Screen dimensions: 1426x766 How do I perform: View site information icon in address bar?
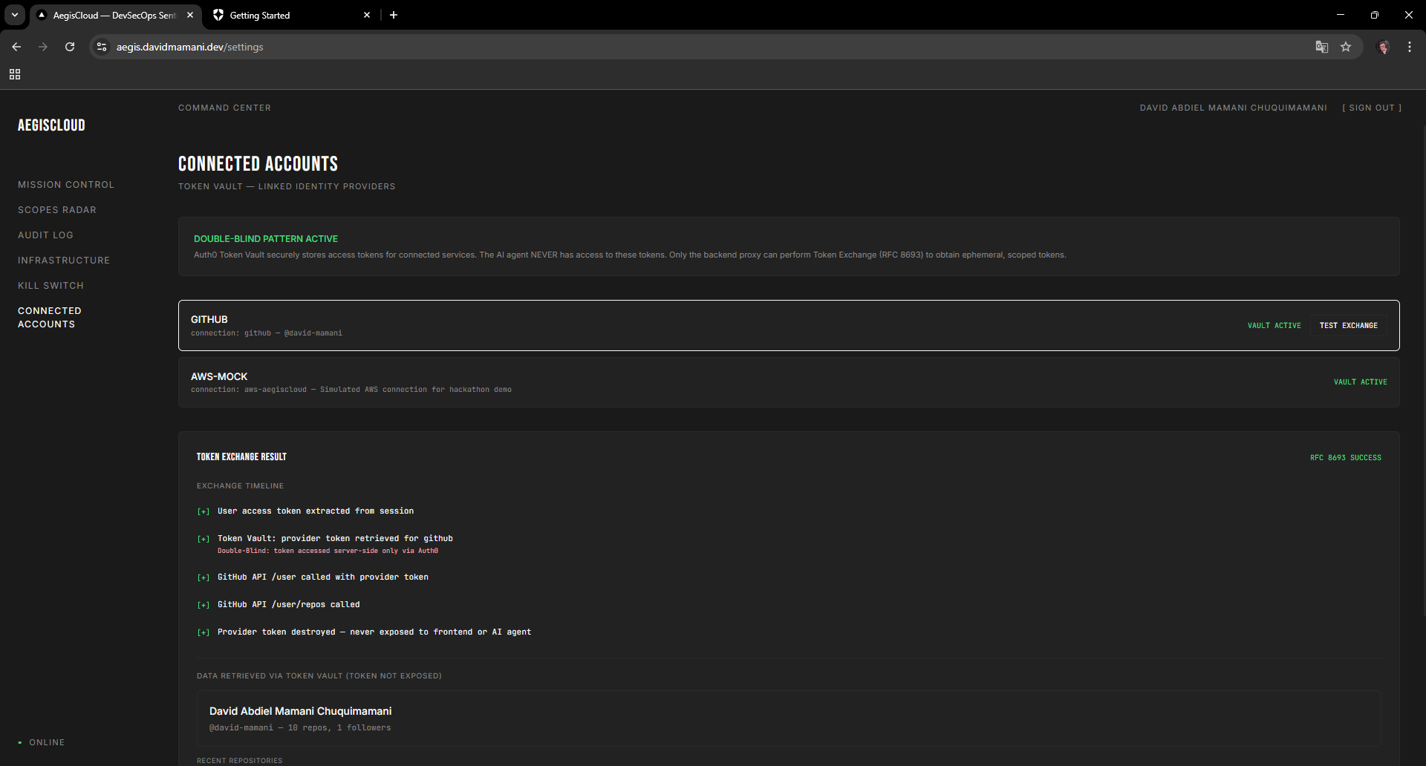(102, 47)
